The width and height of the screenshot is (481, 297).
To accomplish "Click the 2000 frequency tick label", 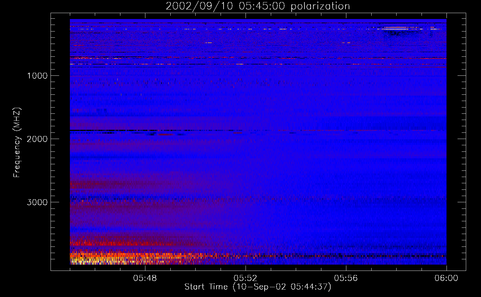I will pos(37,139).
